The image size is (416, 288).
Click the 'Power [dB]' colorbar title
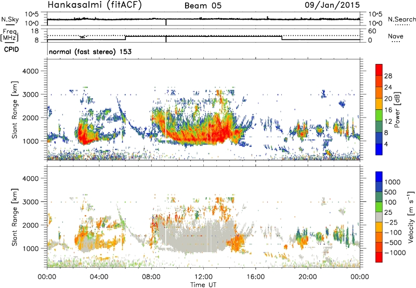(x=397, y=110)
